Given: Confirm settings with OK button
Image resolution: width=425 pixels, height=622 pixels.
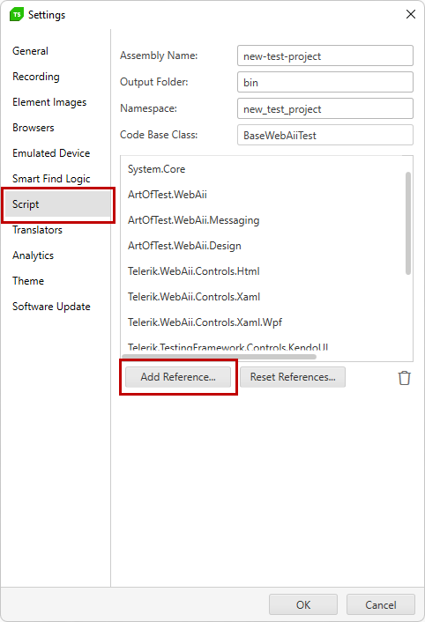Looking at the screenshot, I should (303, 604).
